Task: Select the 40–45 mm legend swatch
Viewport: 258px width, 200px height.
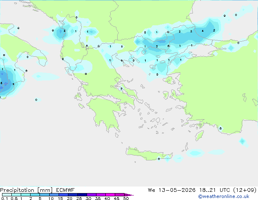Action: point(110,195)
